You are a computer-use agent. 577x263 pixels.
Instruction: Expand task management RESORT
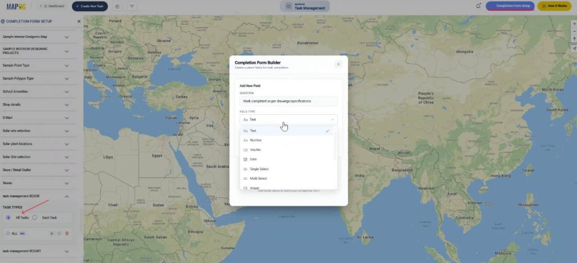[x=66, y=251]
